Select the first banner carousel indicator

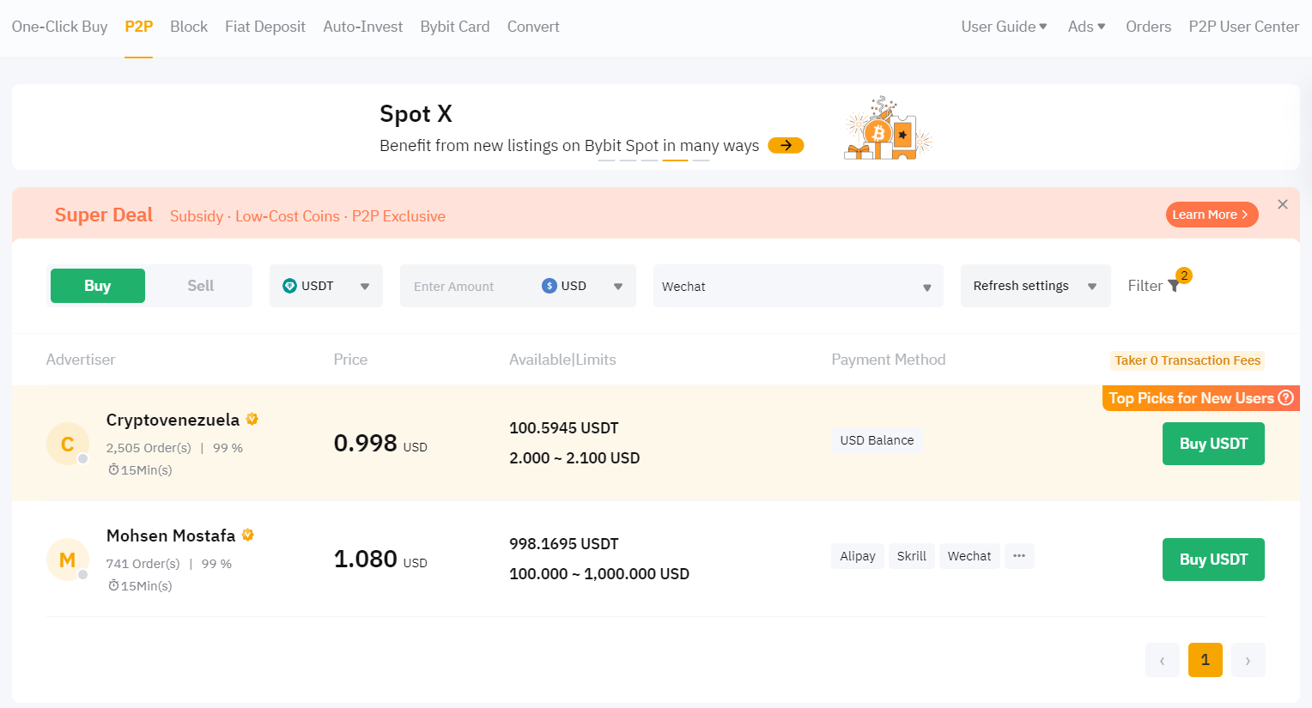coord(607,160)
